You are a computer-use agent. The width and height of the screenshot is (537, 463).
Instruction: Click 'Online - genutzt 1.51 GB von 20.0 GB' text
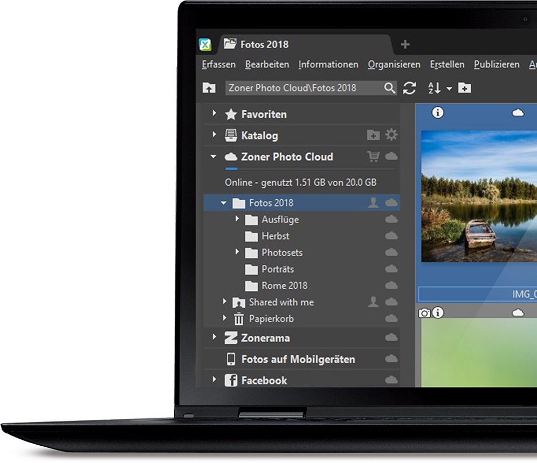click(x=300, y=182)
